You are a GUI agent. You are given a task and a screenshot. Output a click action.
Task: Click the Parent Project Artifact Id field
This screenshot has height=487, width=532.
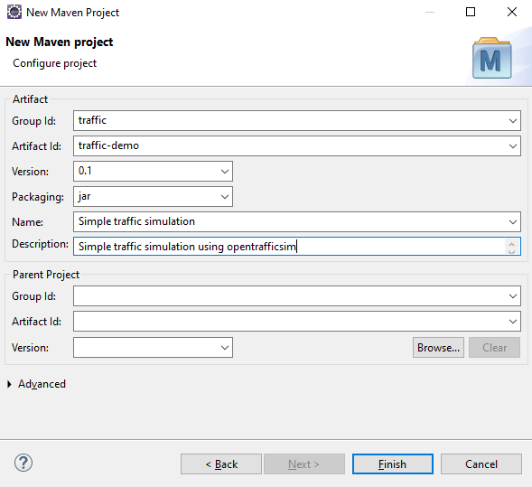pos(297,322)
